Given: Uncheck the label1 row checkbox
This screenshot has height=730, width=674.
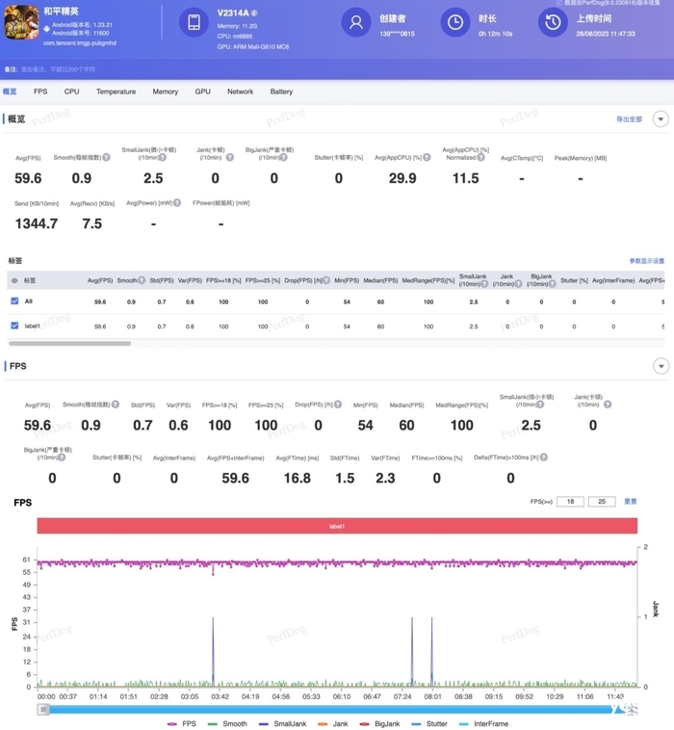Looking at the screenshot, I should pyautogui.click(x=14, y=326).
